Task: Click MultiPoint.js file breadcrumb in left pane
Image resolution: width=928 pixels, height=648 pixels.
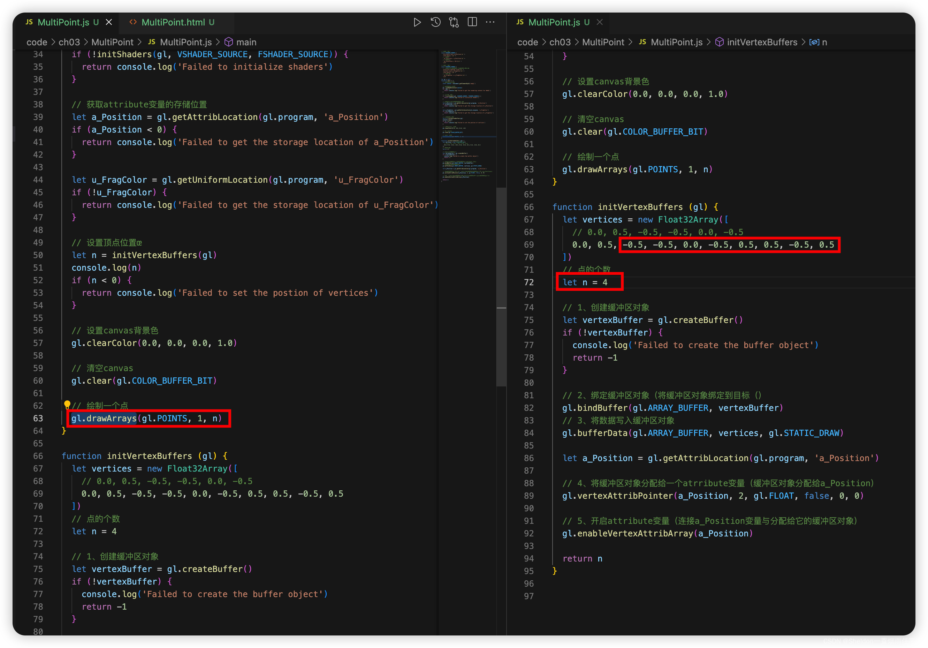Action: pyautogui.click(x=185, y=42)
